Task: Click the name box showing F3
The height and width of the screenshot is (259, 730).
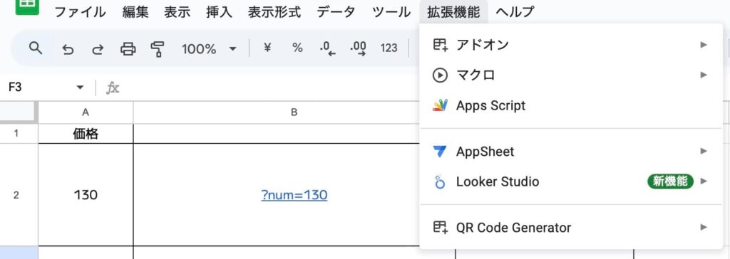Action: coord(41,88)
